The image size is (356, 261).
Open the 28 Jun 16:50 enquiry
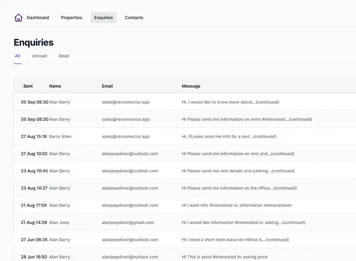click(x=34, y=257)
